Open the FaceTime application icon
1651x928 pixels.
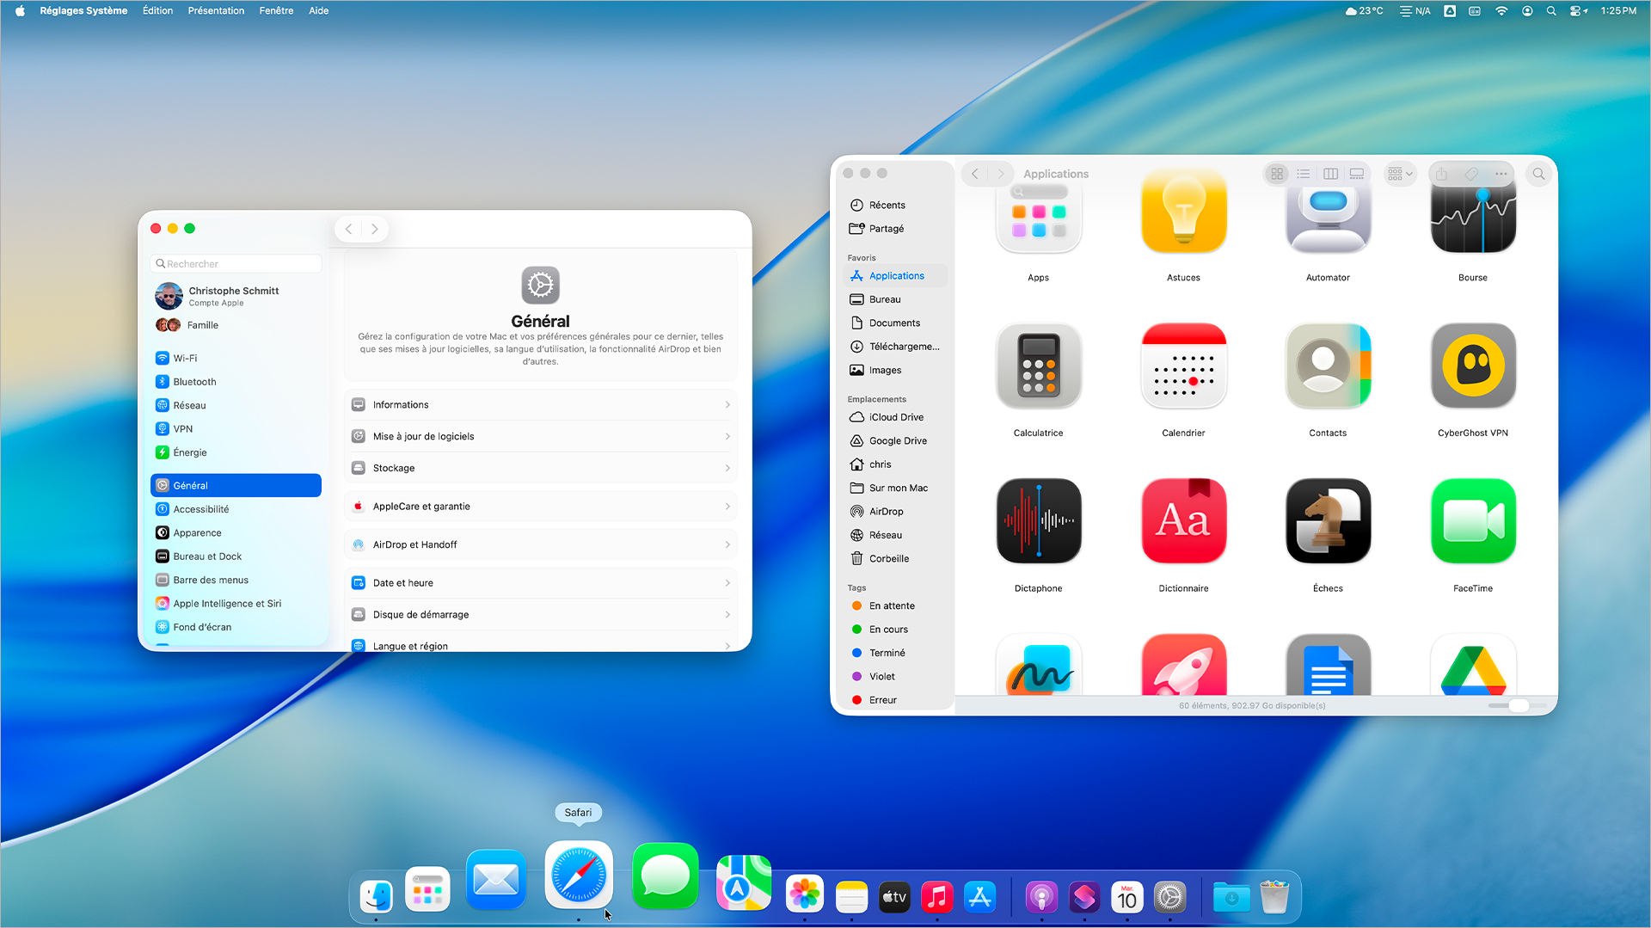(x=1472, y=521)
